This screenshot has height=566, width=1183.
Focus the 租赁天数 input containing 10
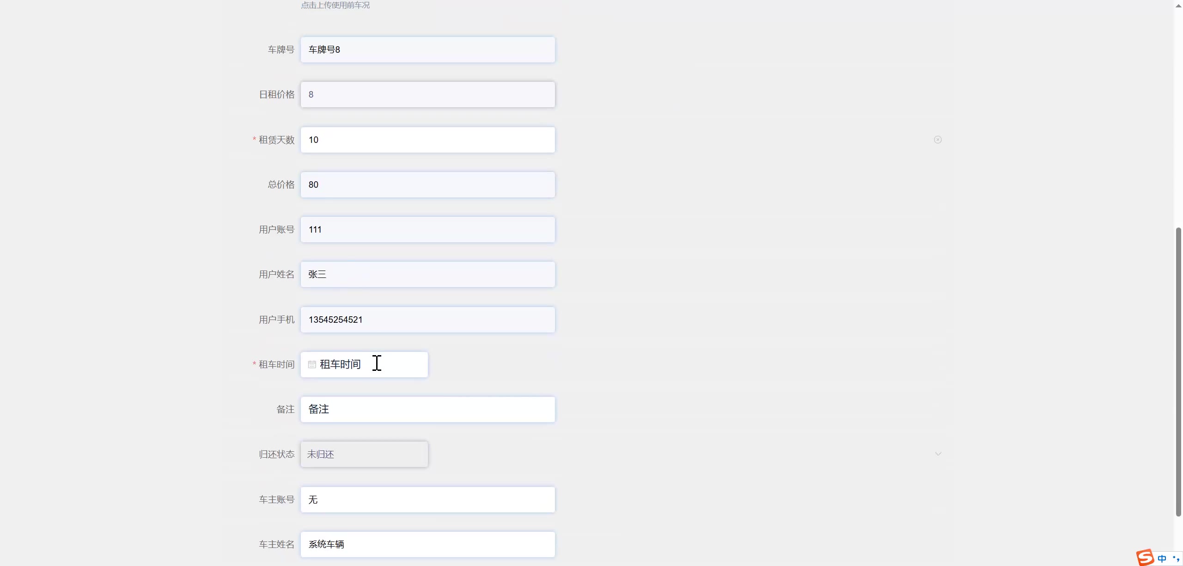tap(427, 140)
